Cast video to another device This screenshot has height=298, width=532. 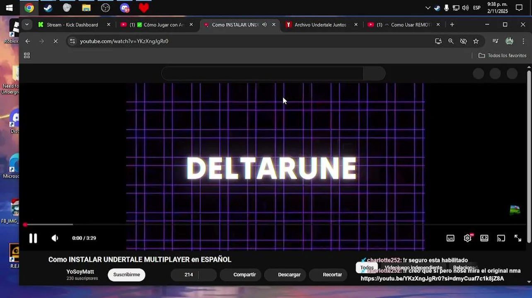click(501, 238)
